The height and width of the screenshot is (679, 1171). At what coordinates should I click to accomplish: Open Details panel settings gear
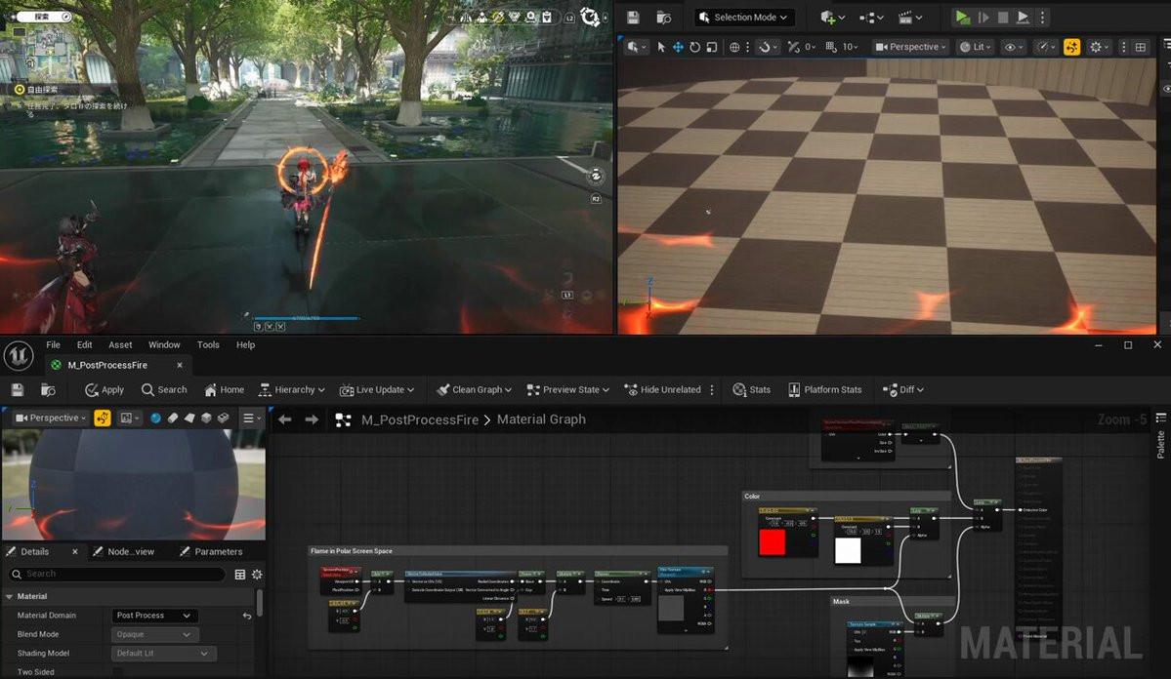257,575
